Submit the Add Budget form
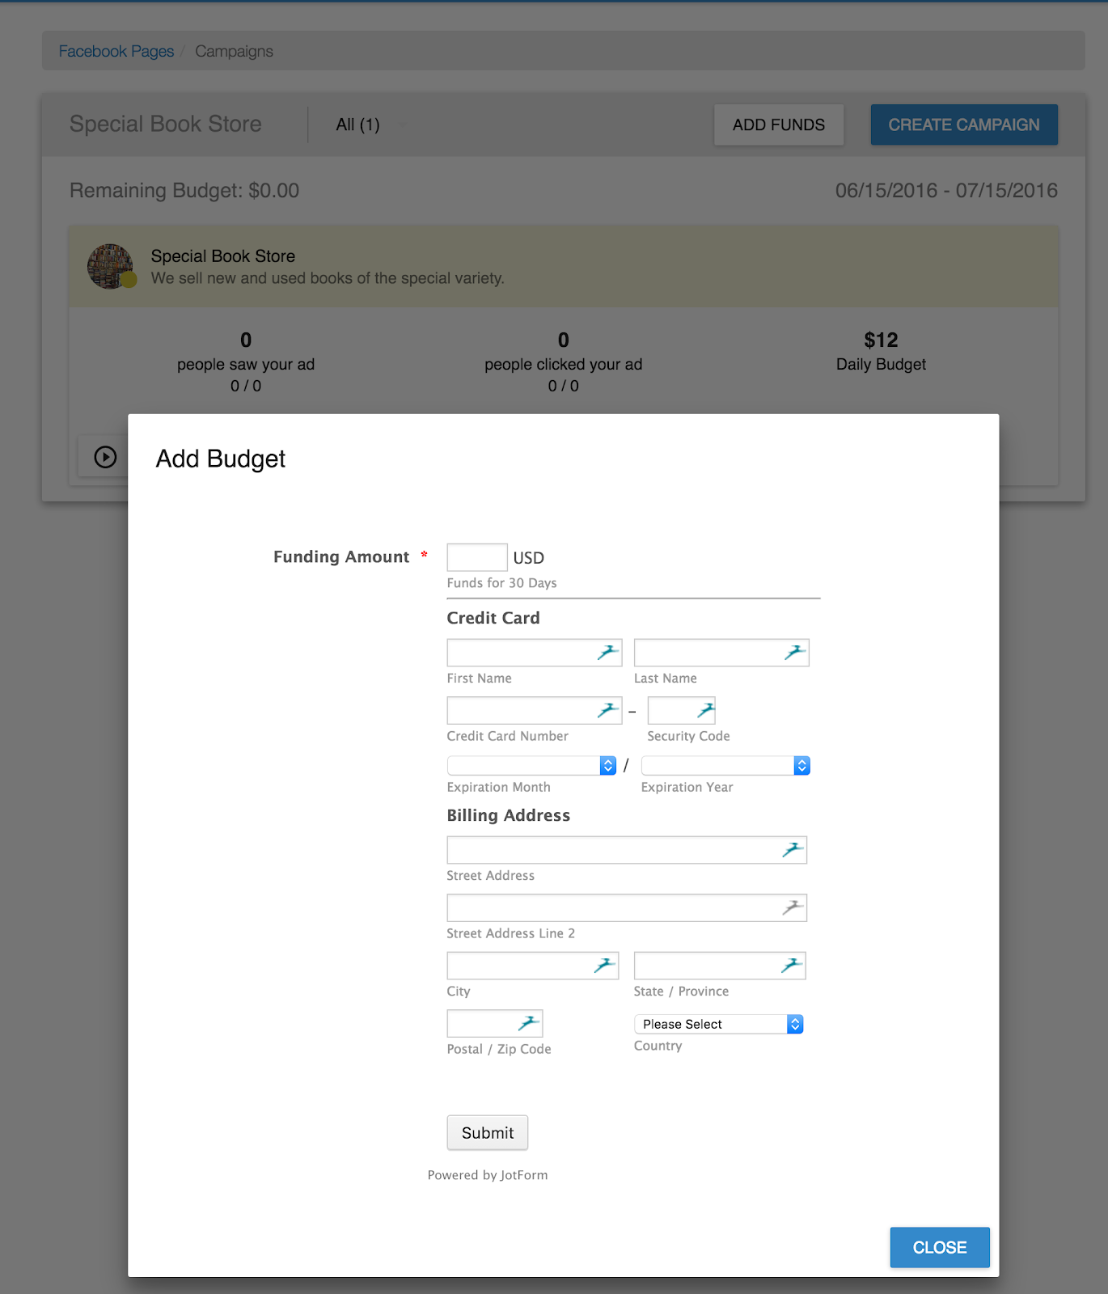This screenshot has height=1294, width=1108. coord(488,1132)
